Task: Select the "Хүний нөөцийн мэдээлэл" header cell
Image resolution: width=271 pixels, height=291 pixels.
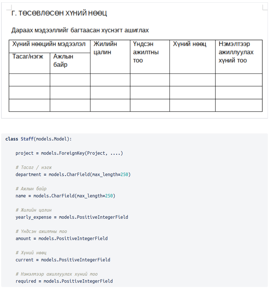Action: click(x=49, y=44)
